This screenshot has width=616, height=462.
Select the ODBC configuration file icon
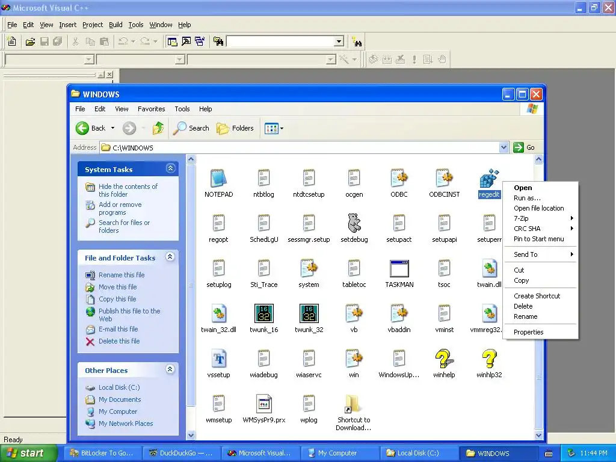coord(399,178)
